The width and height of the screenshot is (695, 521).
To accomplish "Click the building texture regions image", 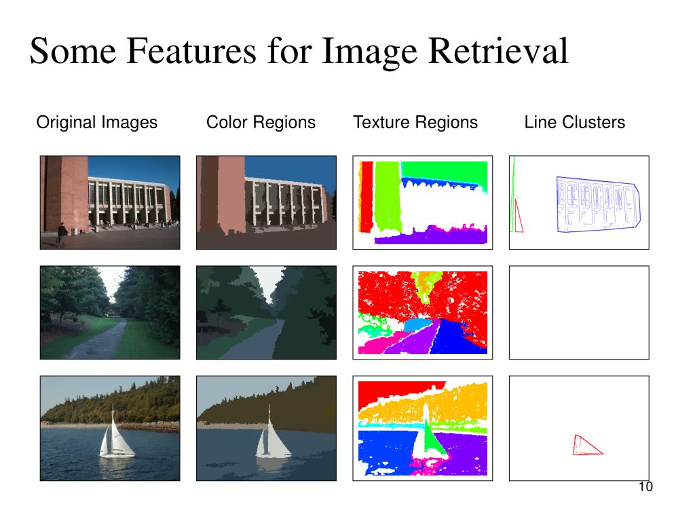I will pos(423,202).
